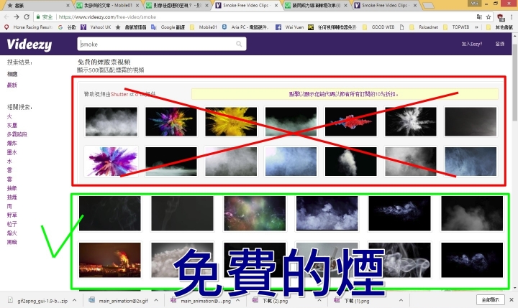
Task: Open the city fire at night video thumbnail
Action: coord(109,260)
